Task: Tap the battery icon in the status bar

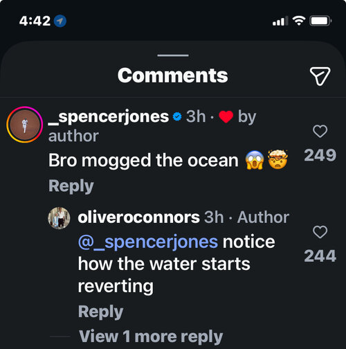Action: click(x=320, y=21)
